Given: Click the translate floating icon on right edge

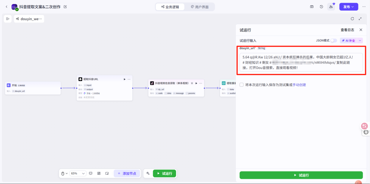Looking at the screenshot, I should [x=365, y=126].
